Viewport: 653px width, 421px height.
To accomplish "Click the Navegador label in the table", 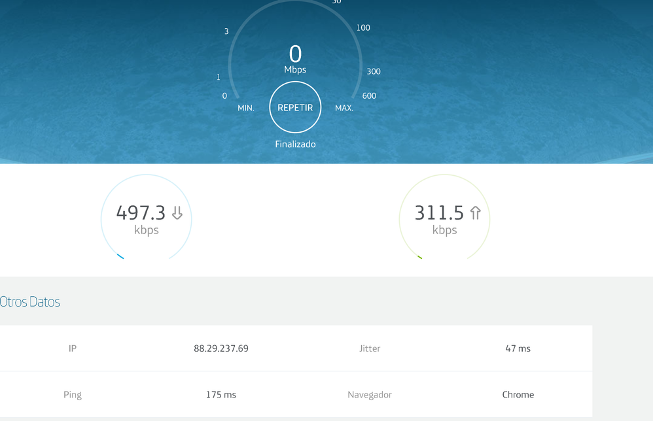I will (x=370, y=395).
